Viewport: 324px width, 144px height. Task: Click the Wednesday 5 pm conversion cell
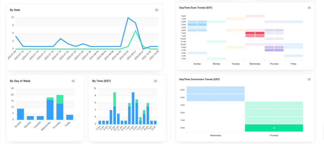(215, 97)
